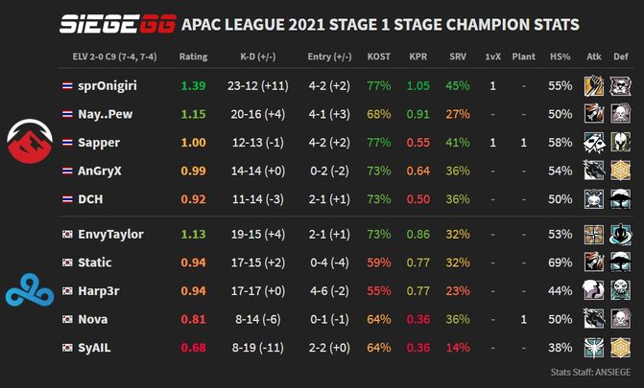
Task: Click AnGryX's defender operator icon
Action: click(620, 171)
